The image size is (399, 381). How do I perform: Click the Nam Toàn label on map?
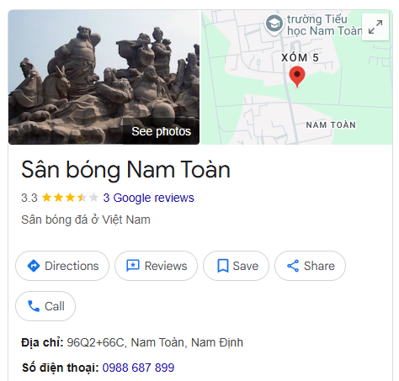331,125
